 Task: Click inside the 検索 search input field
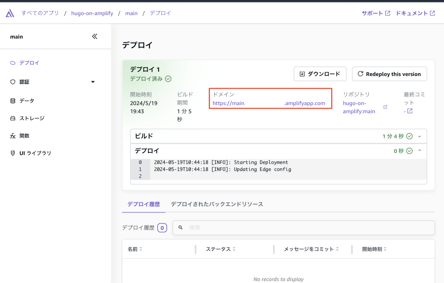[x=259, y=228]
